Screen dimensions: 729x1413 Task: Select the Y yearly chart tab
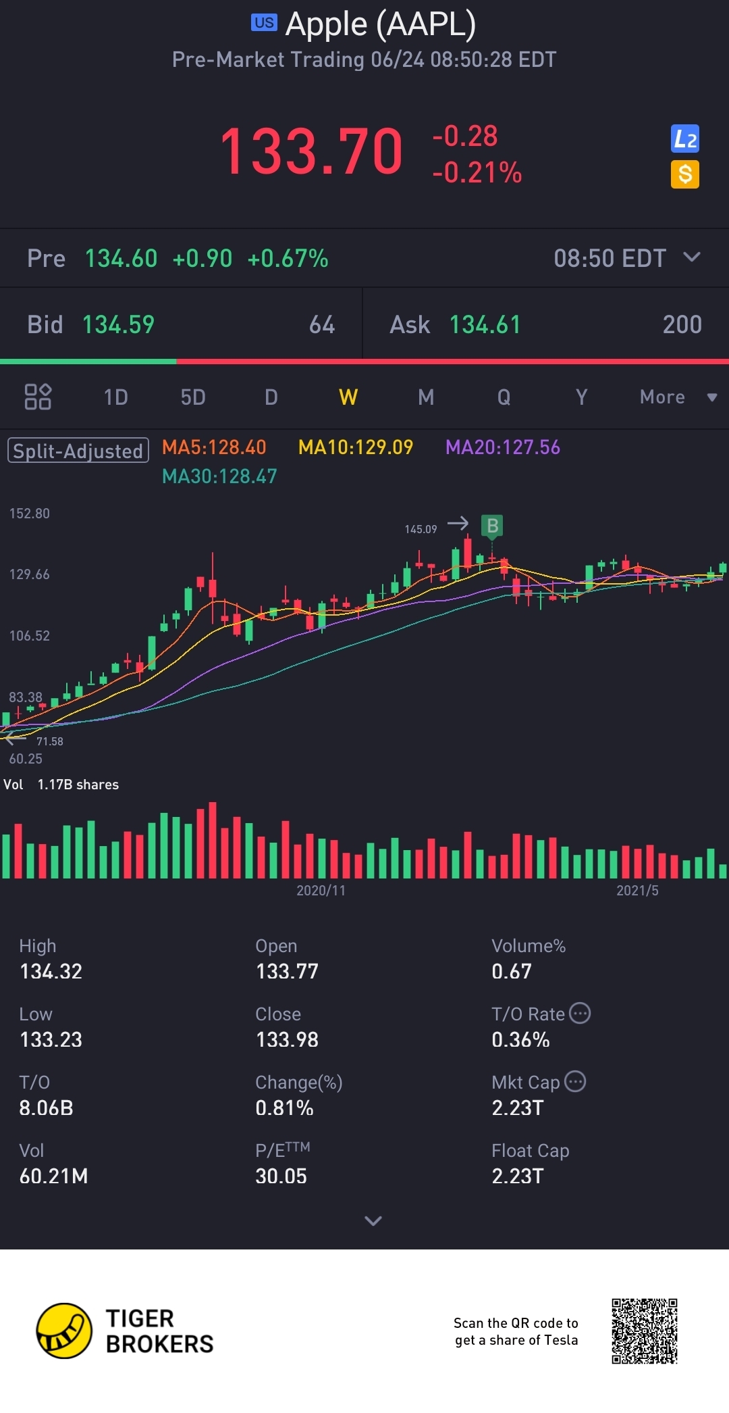point(581,397)
